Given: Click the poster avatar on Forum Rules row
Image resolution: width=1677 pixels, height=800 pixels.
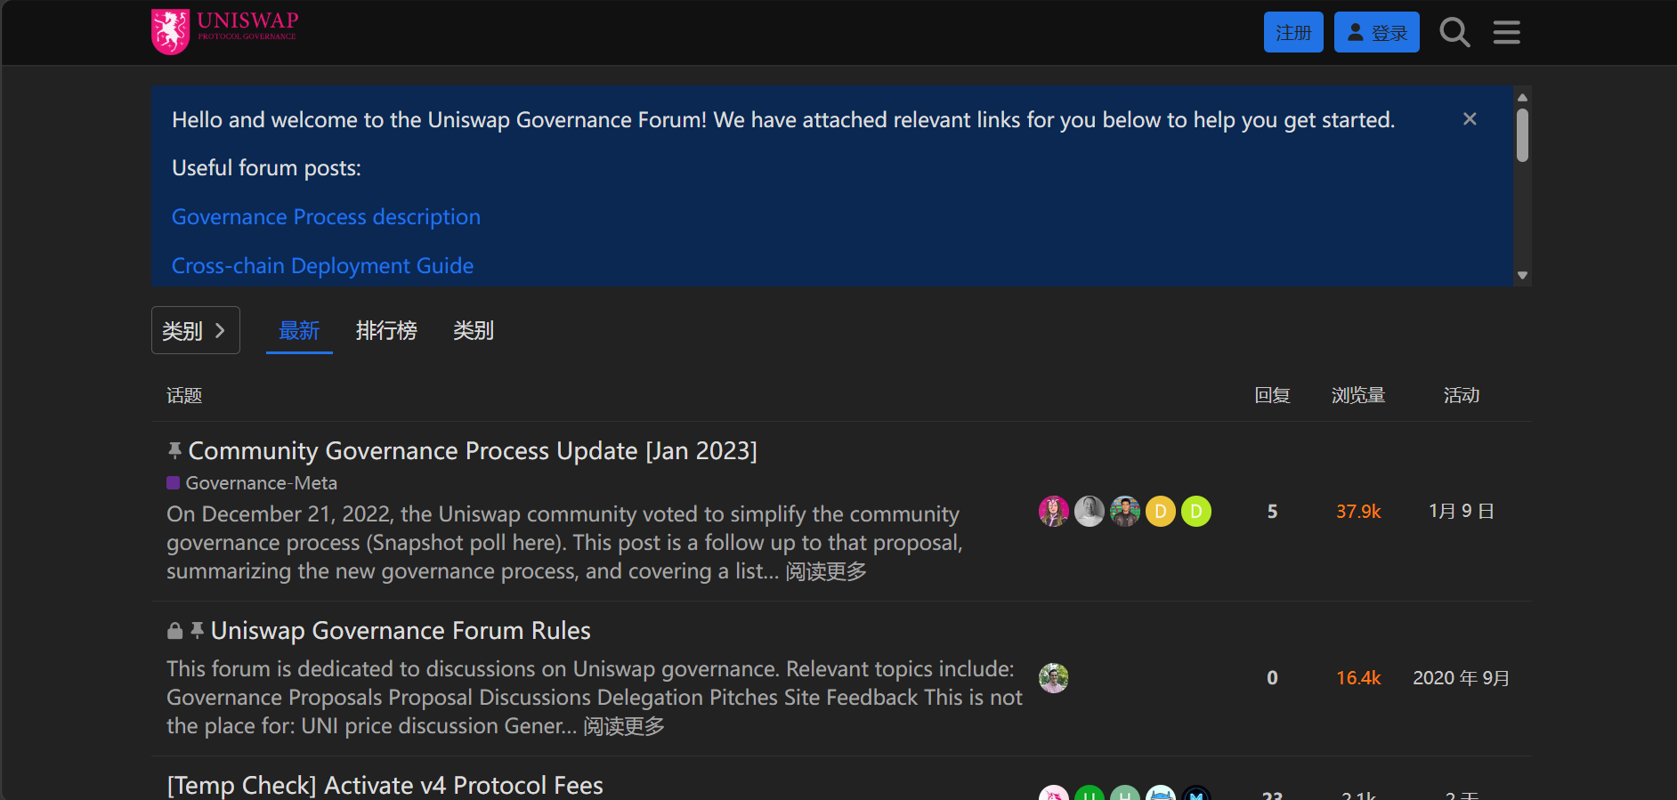Looking at the screenshot, I should 1054,678.
